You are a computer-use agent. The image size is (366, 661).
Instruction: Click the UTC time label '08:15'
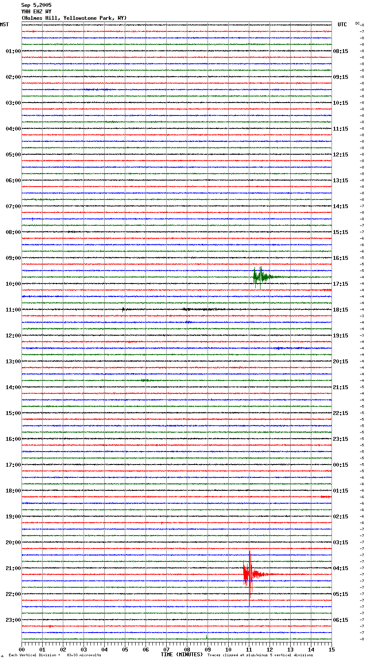[341, 51]
